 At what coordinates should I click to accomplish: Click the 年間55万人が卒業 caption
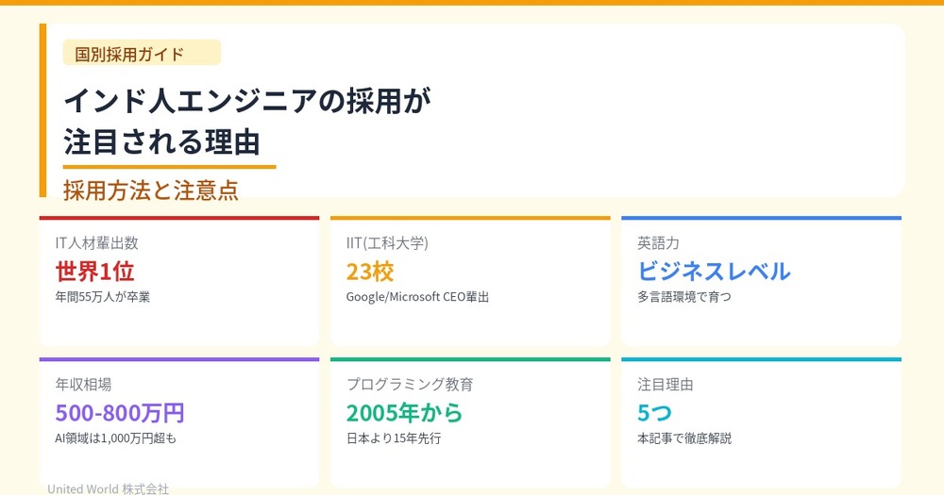click(x=103, y=297)
